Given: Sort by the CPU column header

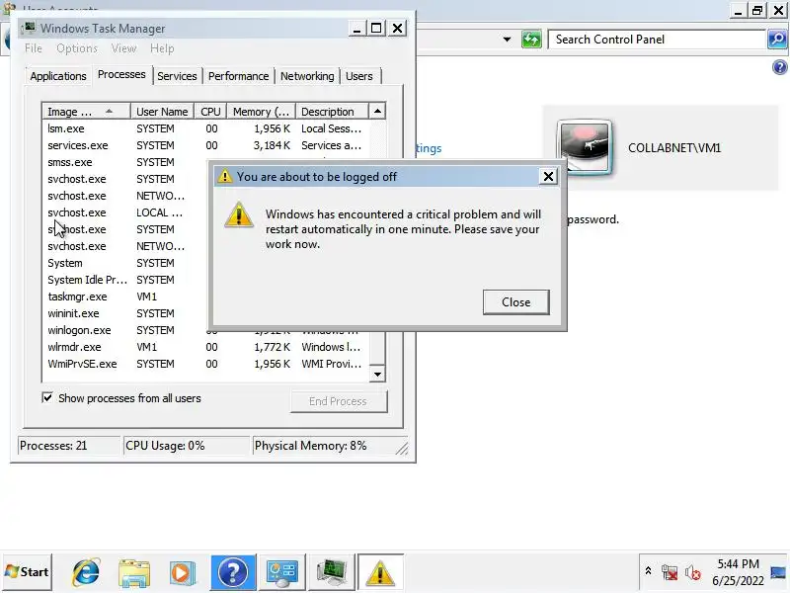Looking at the screenshot, I should click(x=210, y=112).
